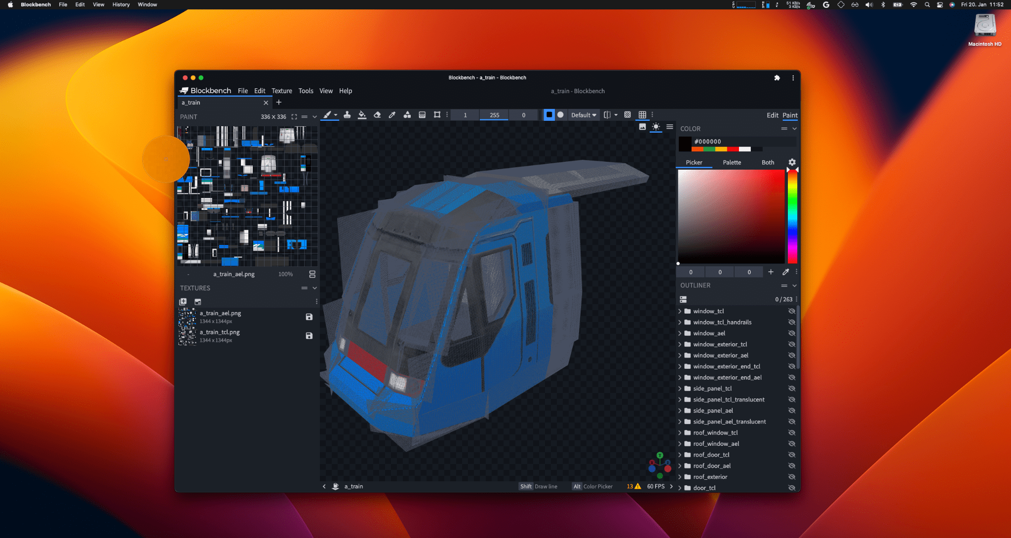1011x538 pixels.
Task: Toggle visibility of window_tcl layer
Action: click(x=793, y=311)
